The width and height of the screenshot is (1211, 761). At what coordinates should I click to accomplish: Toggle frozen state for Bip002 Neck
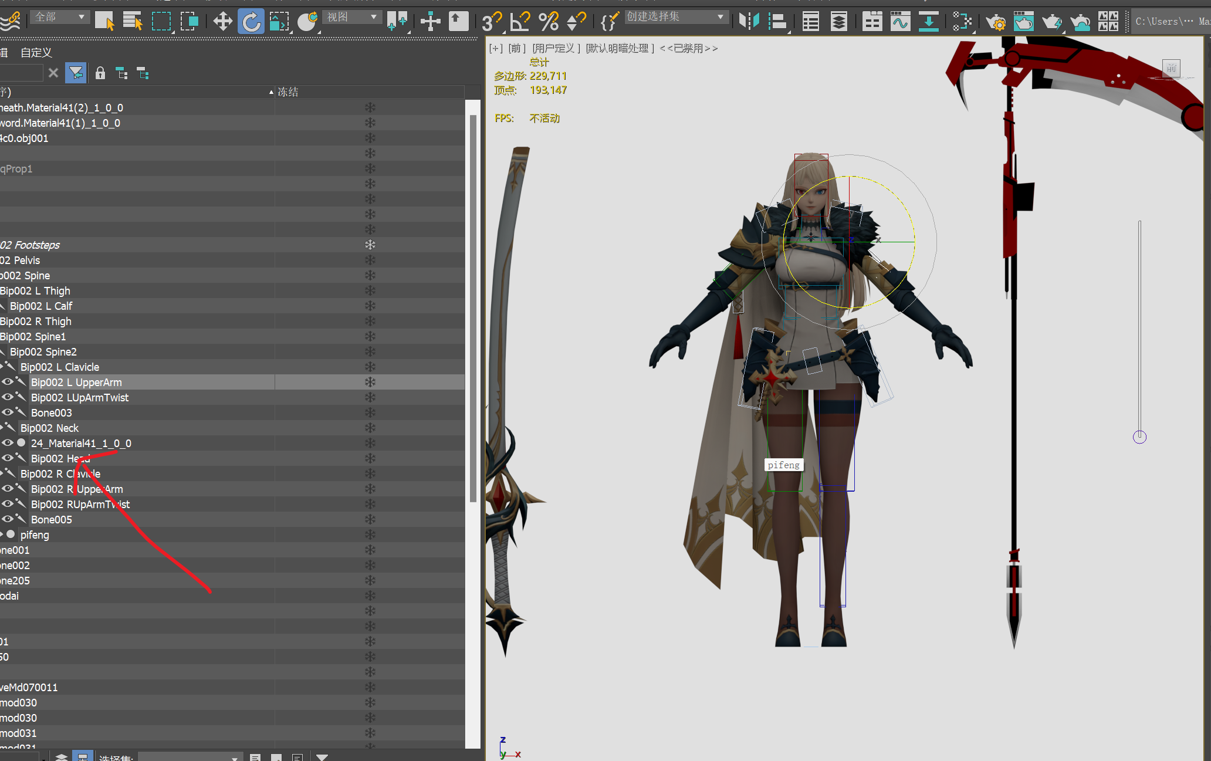370,428
